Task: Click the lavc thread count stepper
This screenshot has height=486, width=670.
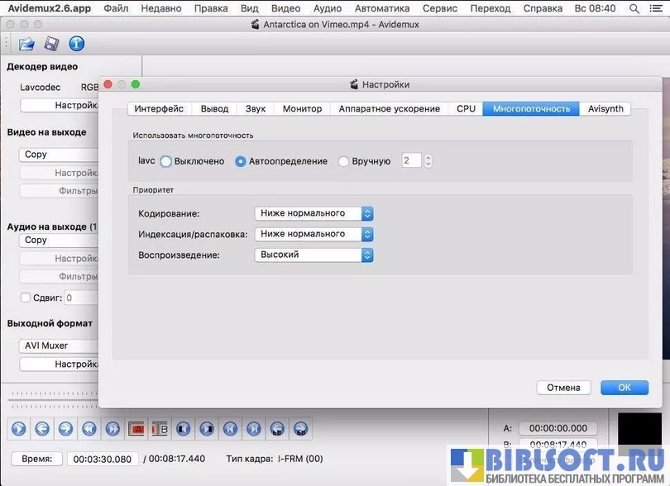Action: pyautogui.click(x=428, y=161)
